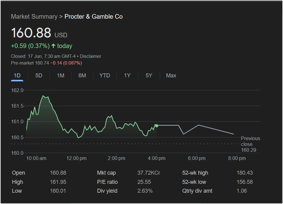Viewport: 283px width, 204px height.
Task: Click the Qtrly div amt label
Action: point(197,191)
